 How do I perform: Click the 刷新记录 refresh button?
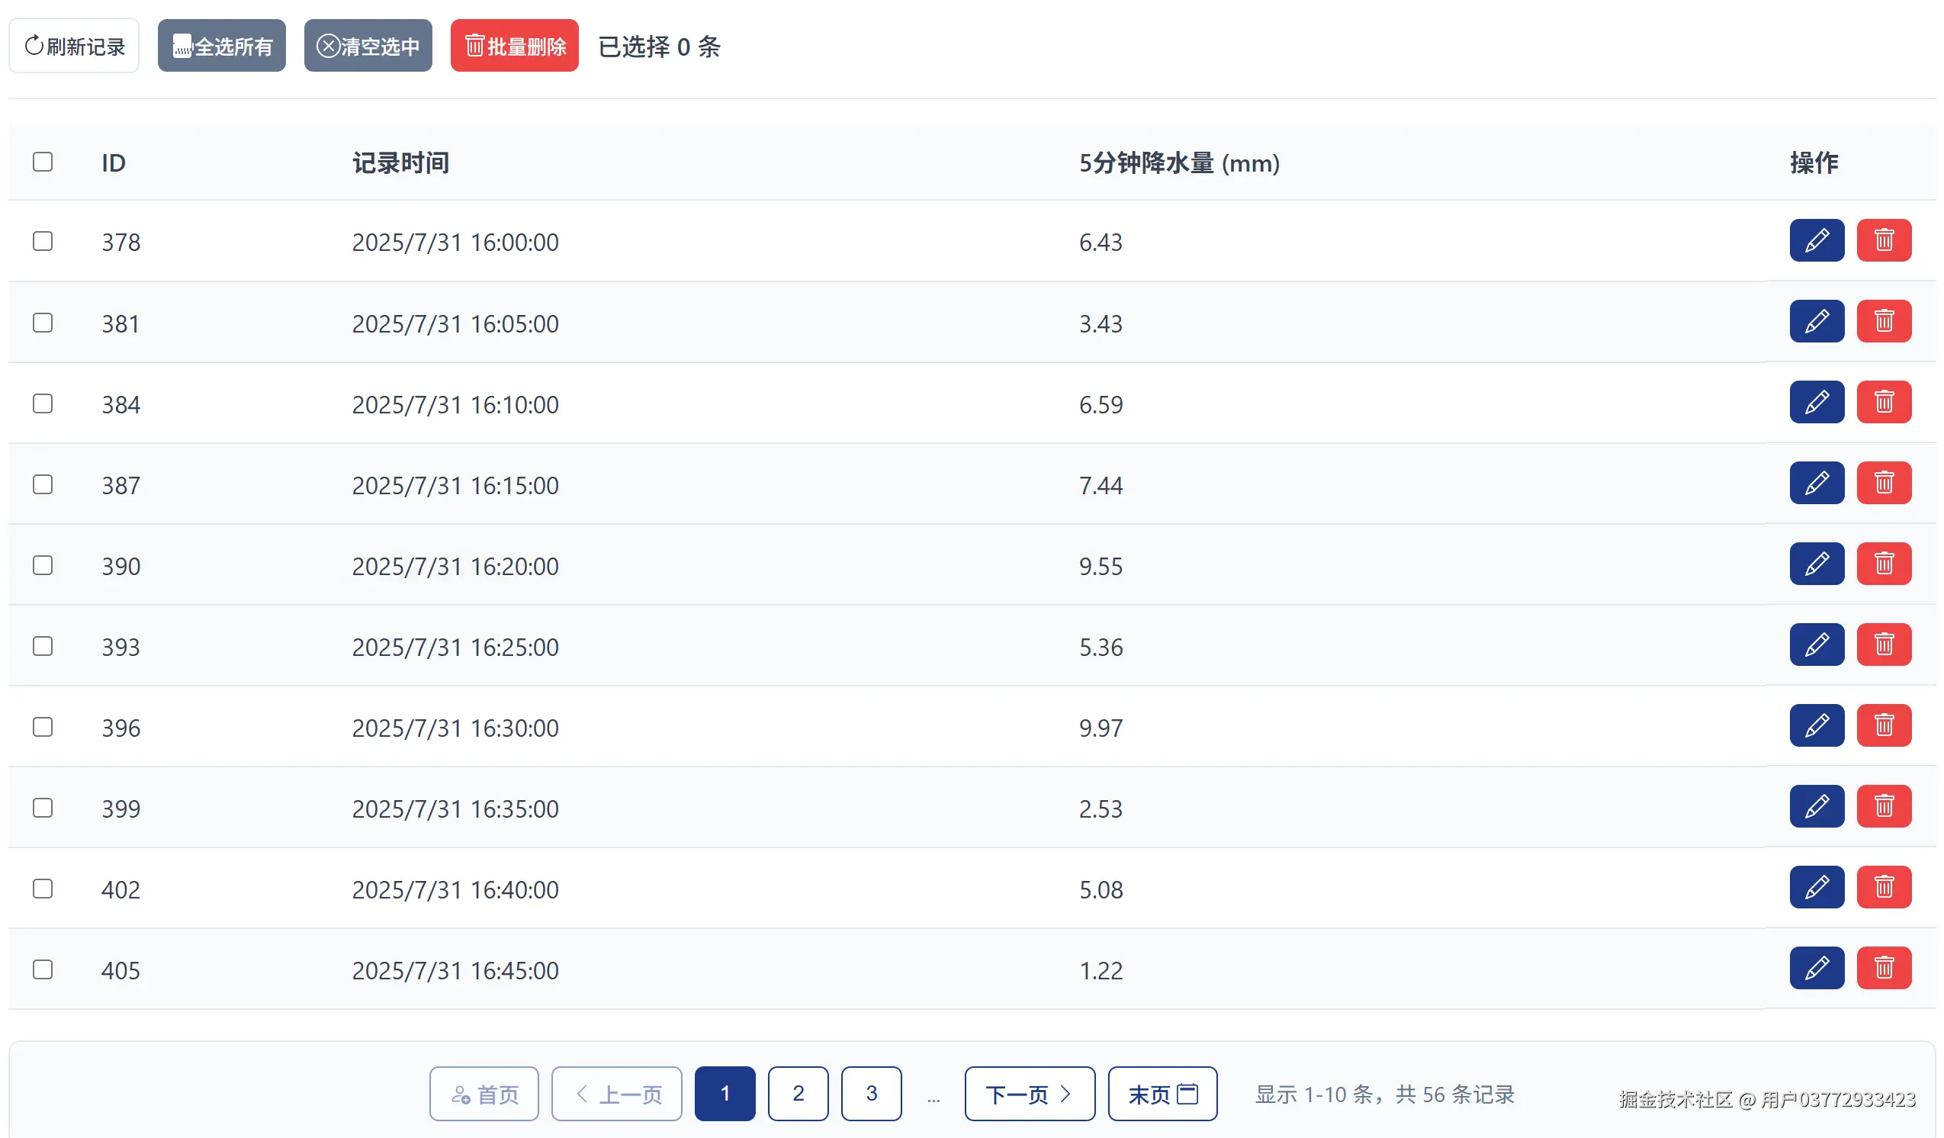74,47
